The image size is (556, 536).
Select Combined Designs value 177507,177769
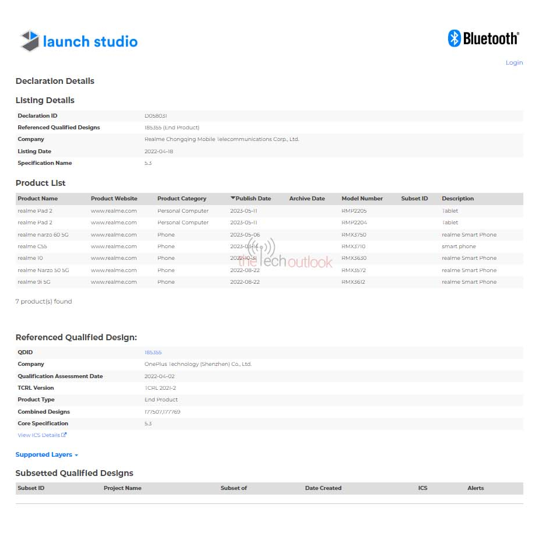[x=162, y=412]
